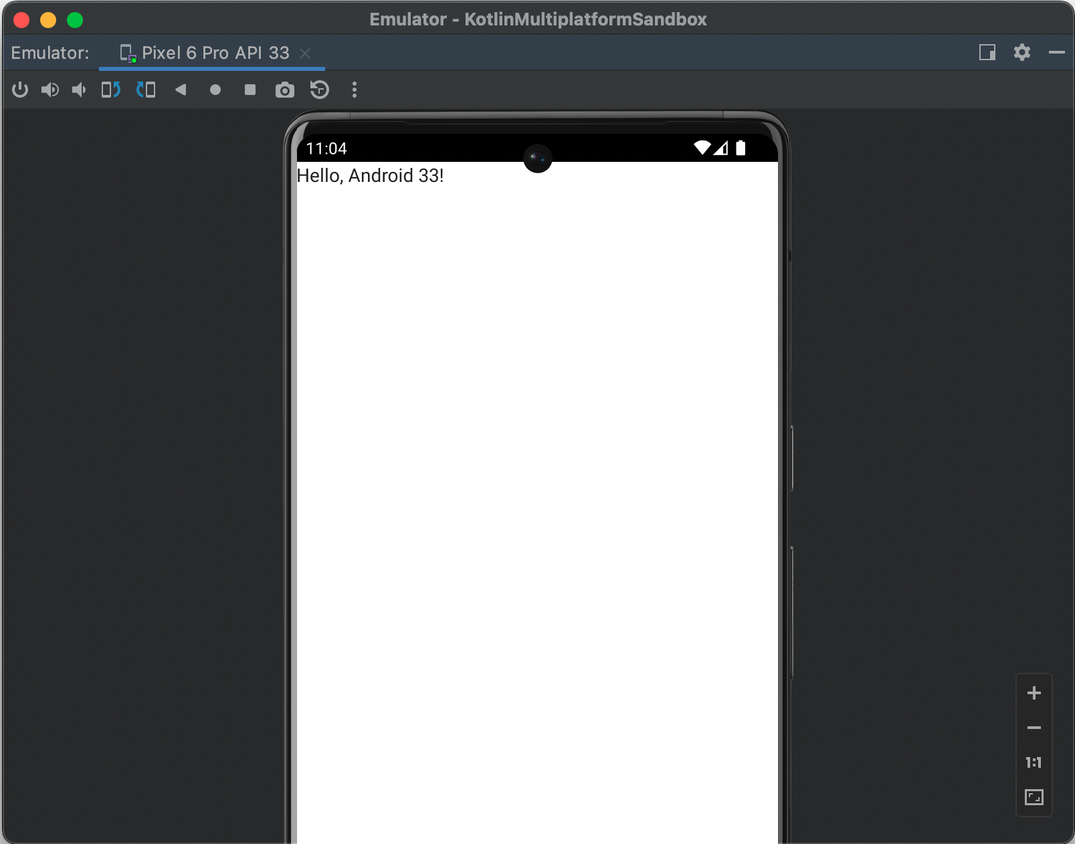The width and height of the screenshot is (1075, 844).
Task: Toggle the emulator window display mode
Action: 987,52
